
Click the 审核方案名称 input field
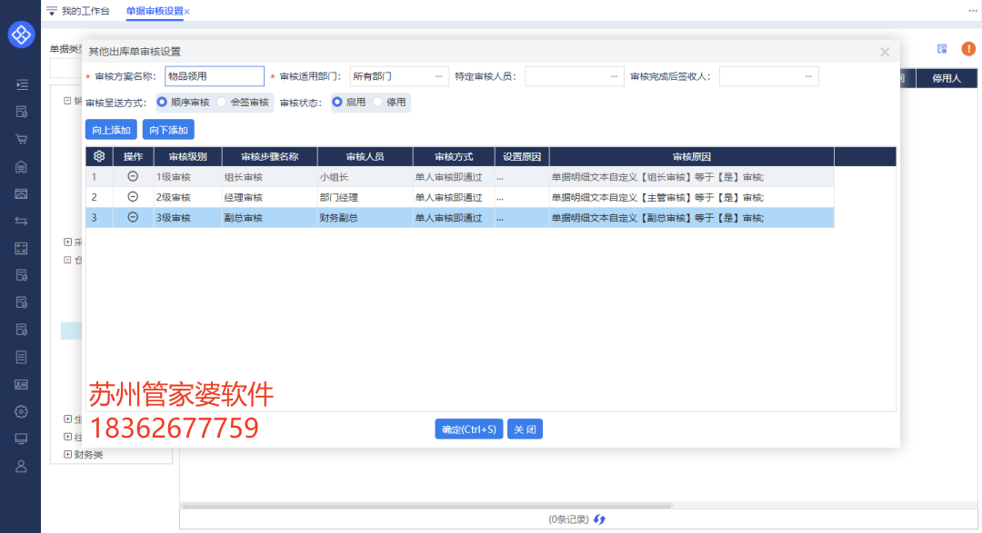(x=214, y=76)
